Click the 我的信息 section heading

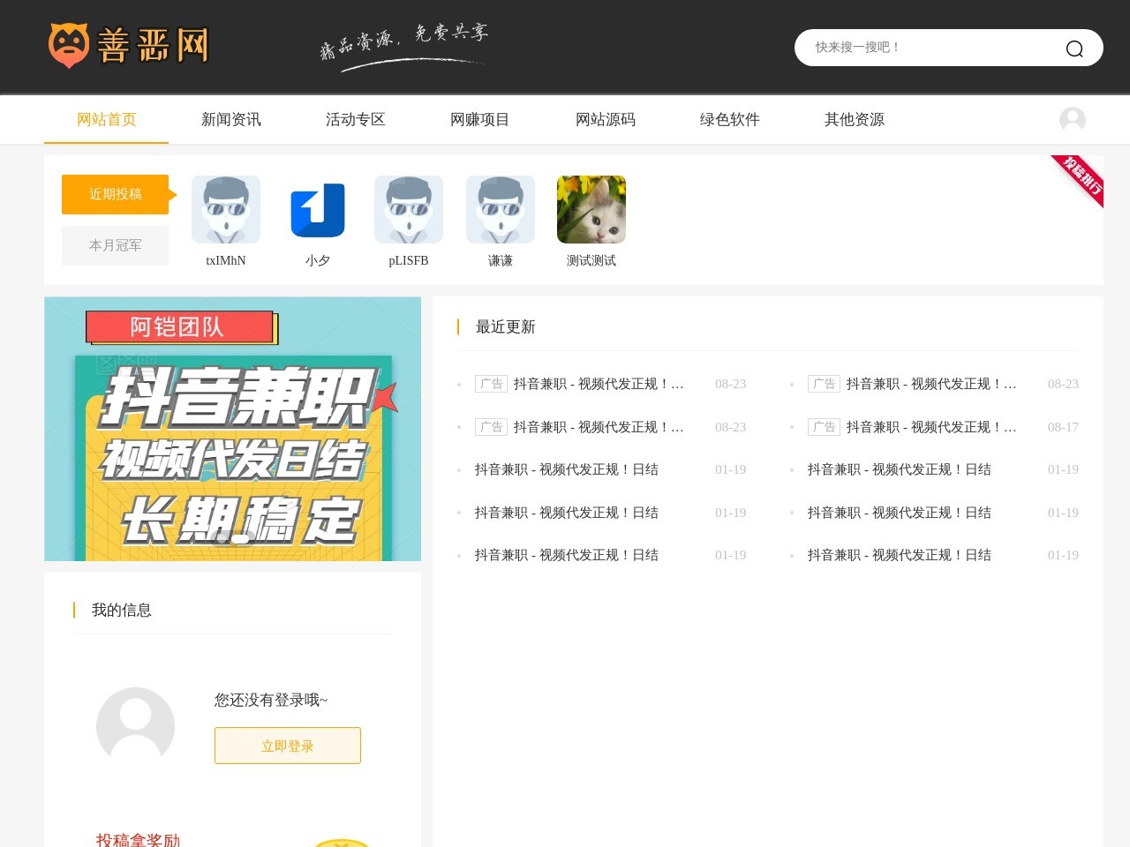click(122, 610)
